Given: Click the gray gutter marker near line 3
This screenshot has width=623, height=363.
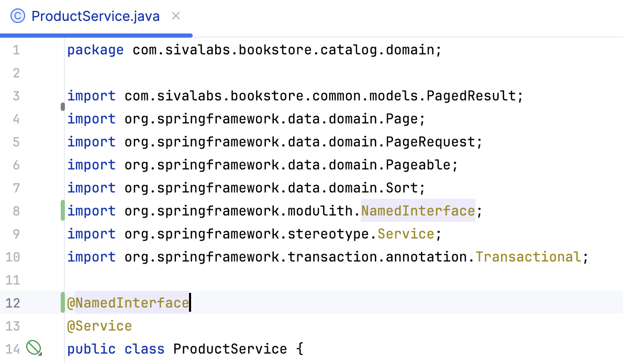Looking at the screenshot, I should coord(62,106).
